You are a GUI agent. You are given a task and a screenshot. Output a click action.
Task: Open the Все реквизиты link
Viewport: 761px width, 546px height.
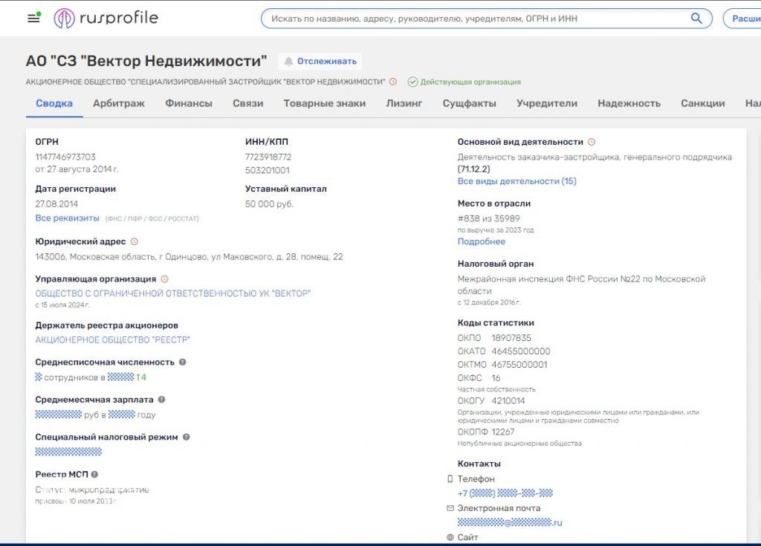coord(67,218)
